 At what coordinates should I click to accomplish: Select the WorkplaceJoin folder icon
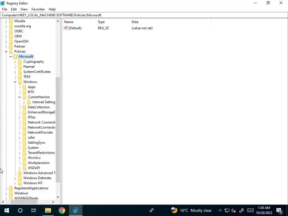point(24,163)
